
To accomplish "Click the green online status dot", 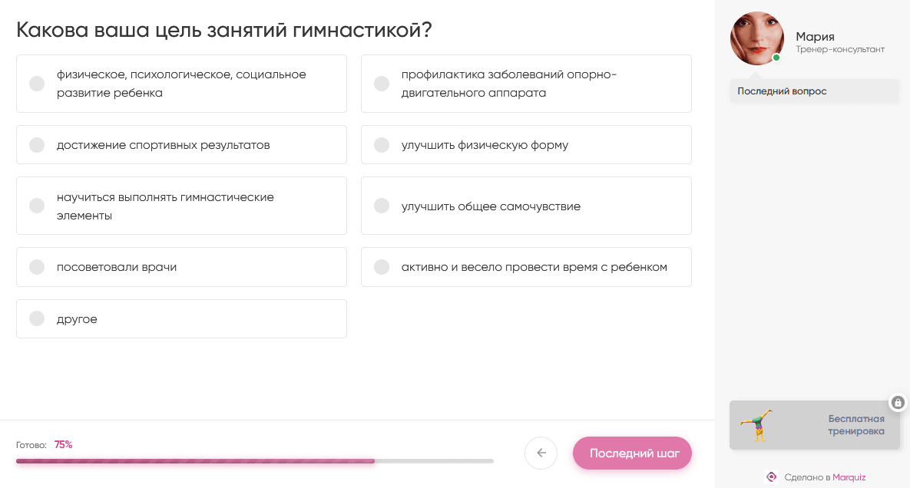I will click(776, 58).
